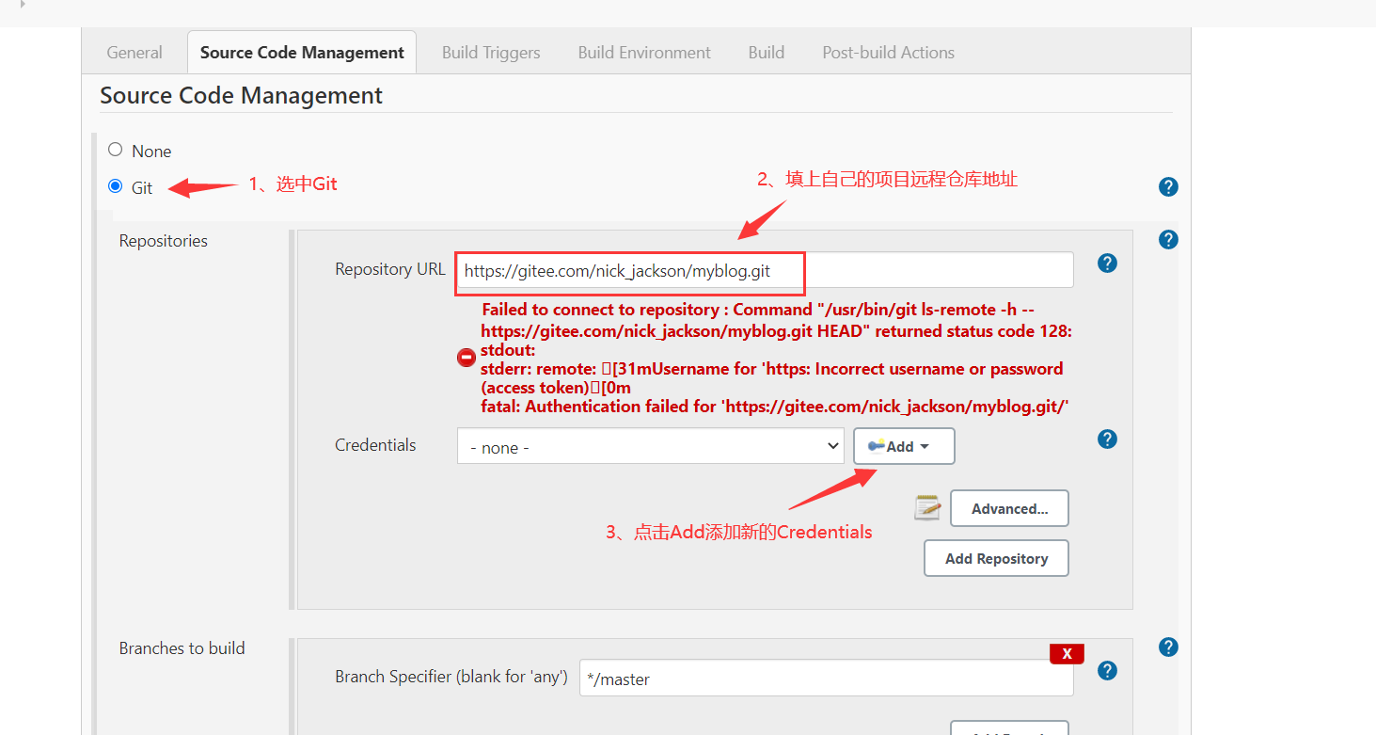Select the Git radio button
Image resolution: width=1376 pixels, height=735 pixels.
[115, 185]
